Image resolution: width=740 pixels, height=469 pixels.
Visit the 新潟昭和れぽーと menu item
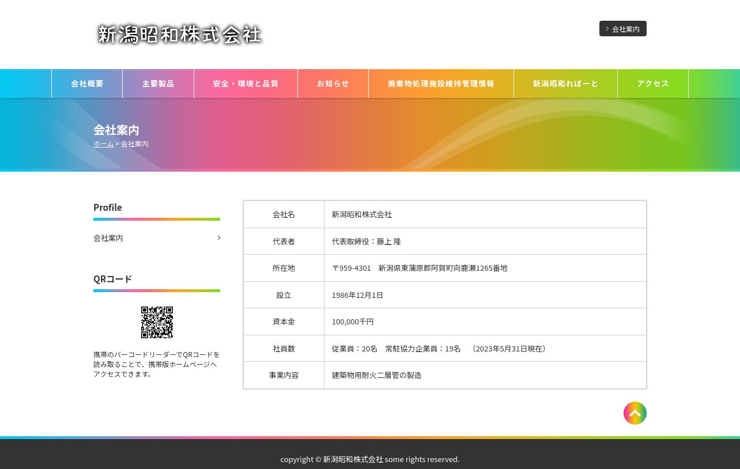click(565, 84)
